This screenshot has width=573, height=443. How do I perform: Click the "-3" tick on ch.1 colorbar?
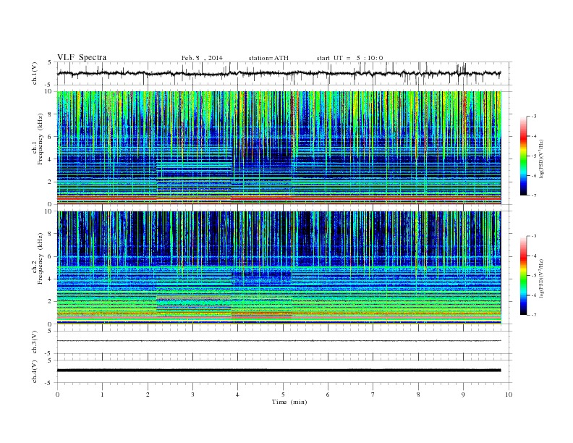coord(533,117)
